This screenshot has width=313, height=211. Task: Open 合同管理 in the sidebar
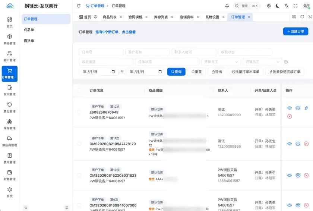pyautogui.click(x=10, y=90)
